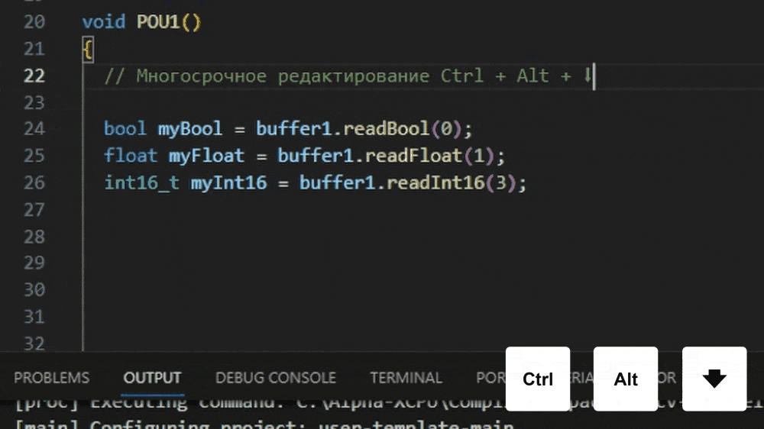The image size is (764, 429).
Task: Click line number 24 in gutter
Action: pyautogui.click(x=34, y=129)
